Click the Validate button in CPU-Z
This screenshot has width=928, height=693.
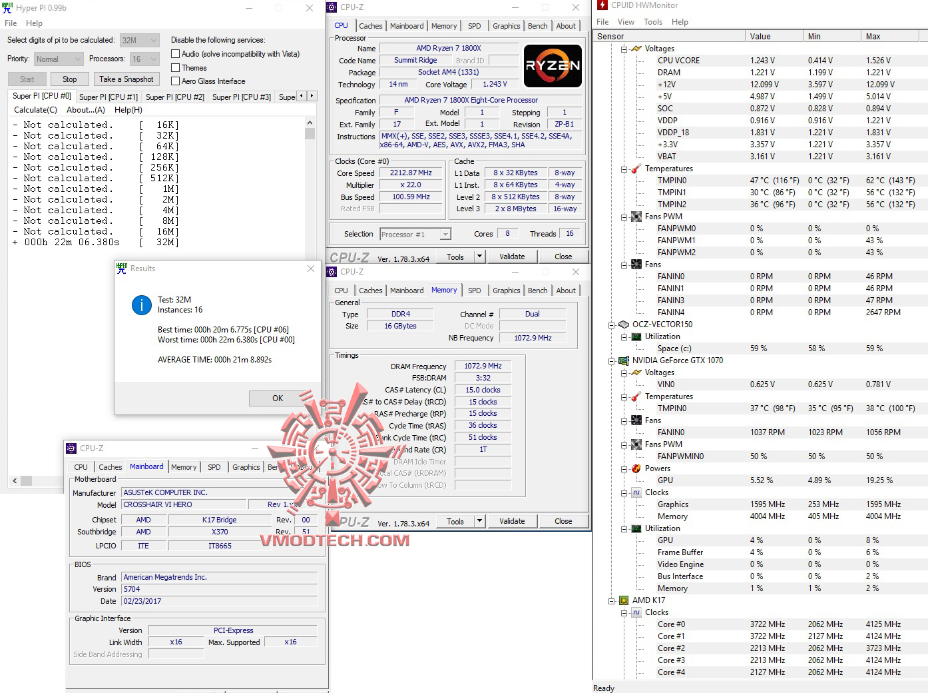512,256
